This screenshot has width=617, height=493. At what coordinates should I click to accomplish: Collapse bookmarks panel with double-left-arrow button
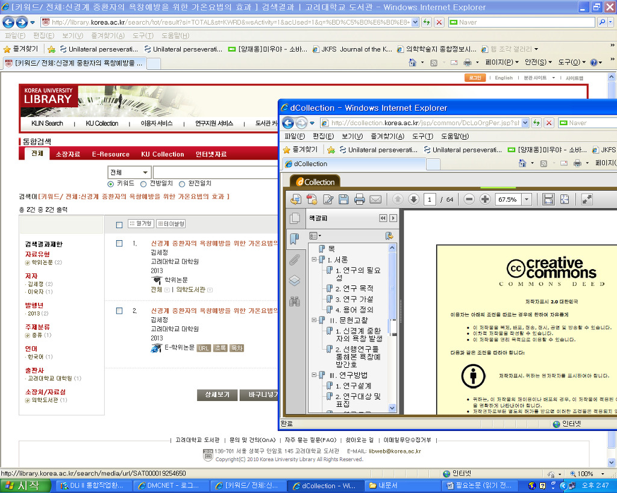click(x=383, y=218)
